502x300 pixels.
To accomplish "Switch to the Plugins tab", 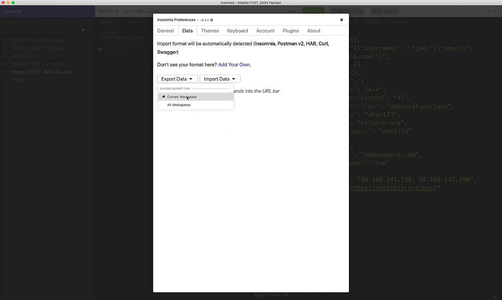I will click(x=291, y=31).
